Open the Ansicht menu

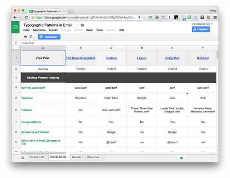click(x=53, y=30)
